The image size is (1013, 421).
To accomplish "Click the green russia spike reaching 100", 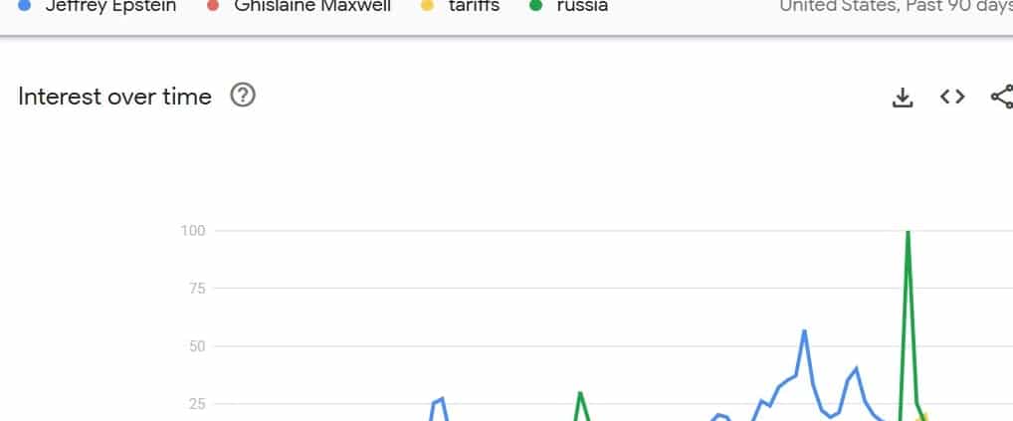I will click(x=909, y=233).
